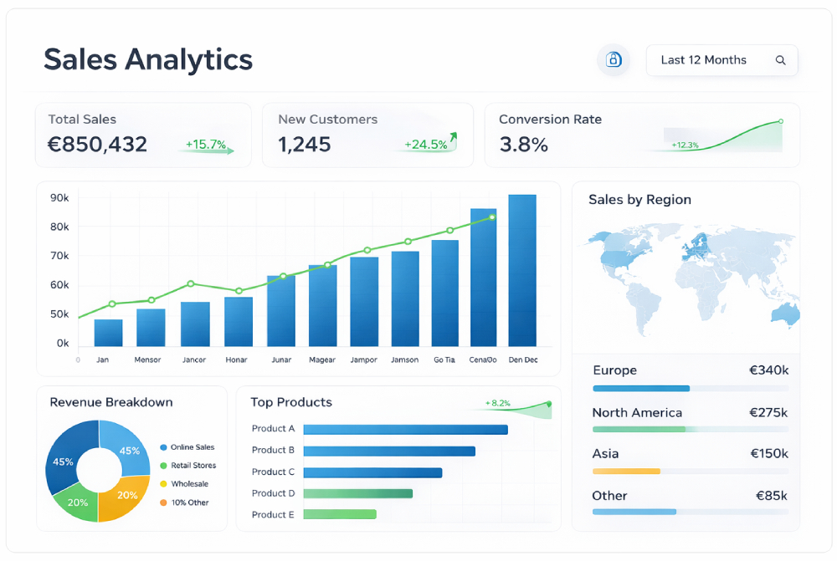Open the Total Sales card

pos(143,135)
